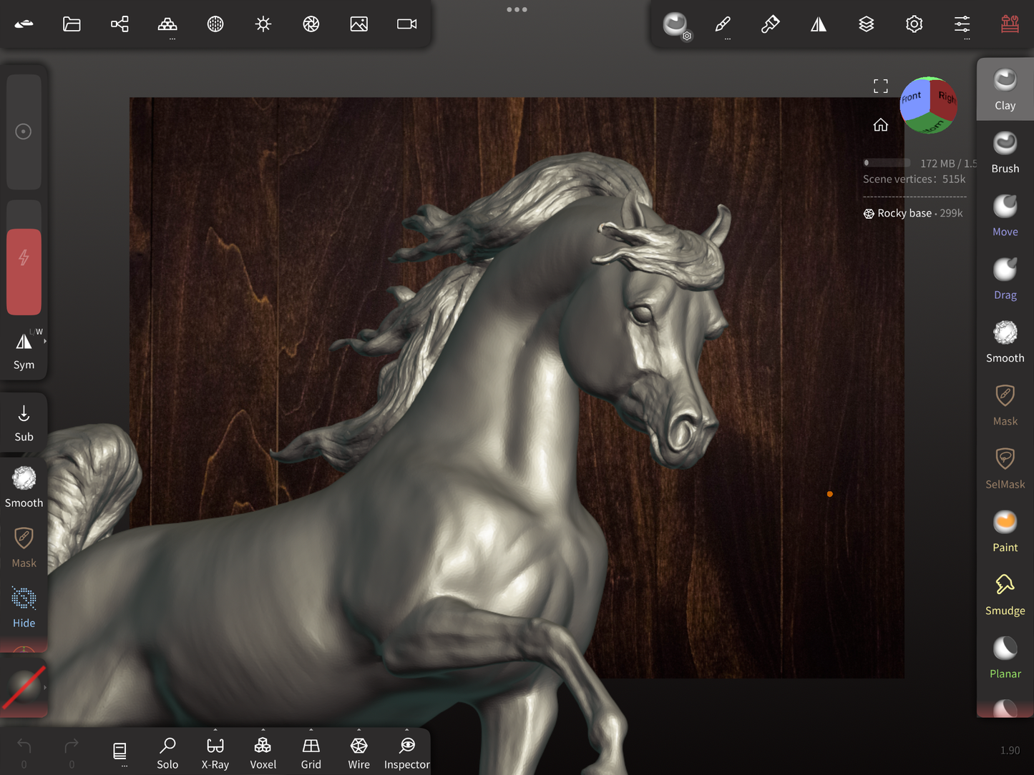
Task: Expand the Grid options arrow
Action: 311,731
